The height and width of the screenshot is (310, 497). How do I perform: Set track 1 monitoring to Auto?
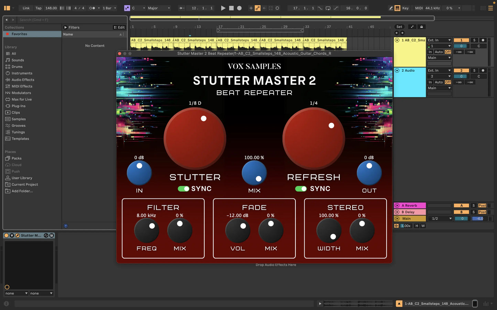coord(439,52)
